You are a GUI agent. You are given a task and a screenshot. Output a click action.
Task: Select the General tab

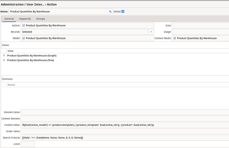(x=9, y=19)
